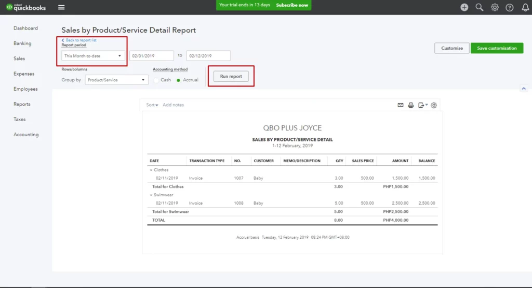Open the Group by Product/Service dropdown
532x288 pixels.
click(116, 80)
